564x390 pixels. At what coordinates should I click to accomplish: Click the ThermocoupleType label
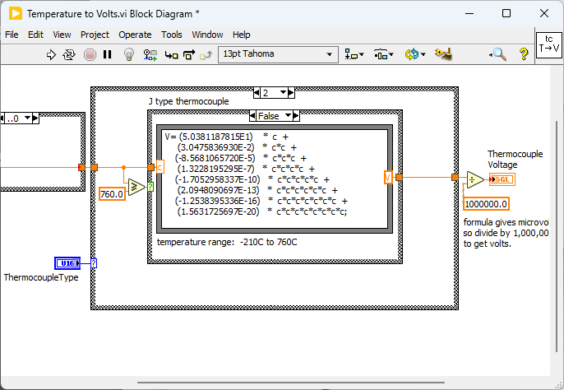tap(41, 277)
